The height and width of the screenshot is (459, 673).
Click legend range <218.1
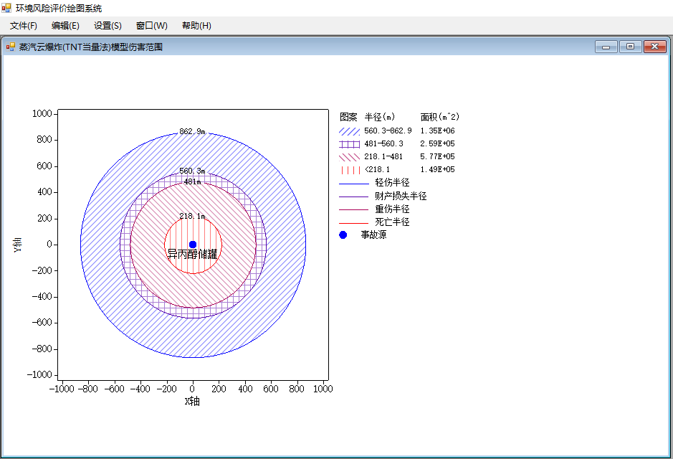coord(377,169)
